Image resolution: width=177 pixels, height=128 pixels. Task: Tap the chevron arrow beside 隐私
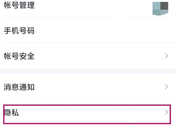click(x=166, y=112)
